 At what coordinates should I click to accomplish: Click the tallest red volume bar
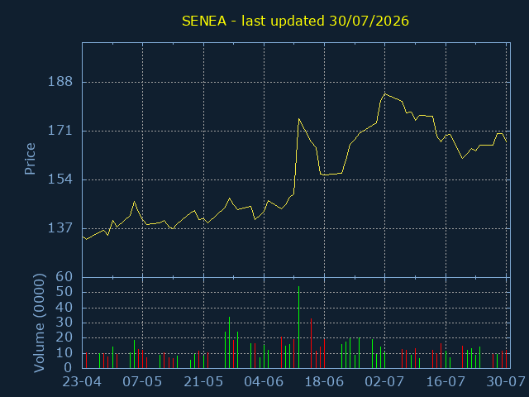pyautogui.click(x=311, y=343)
